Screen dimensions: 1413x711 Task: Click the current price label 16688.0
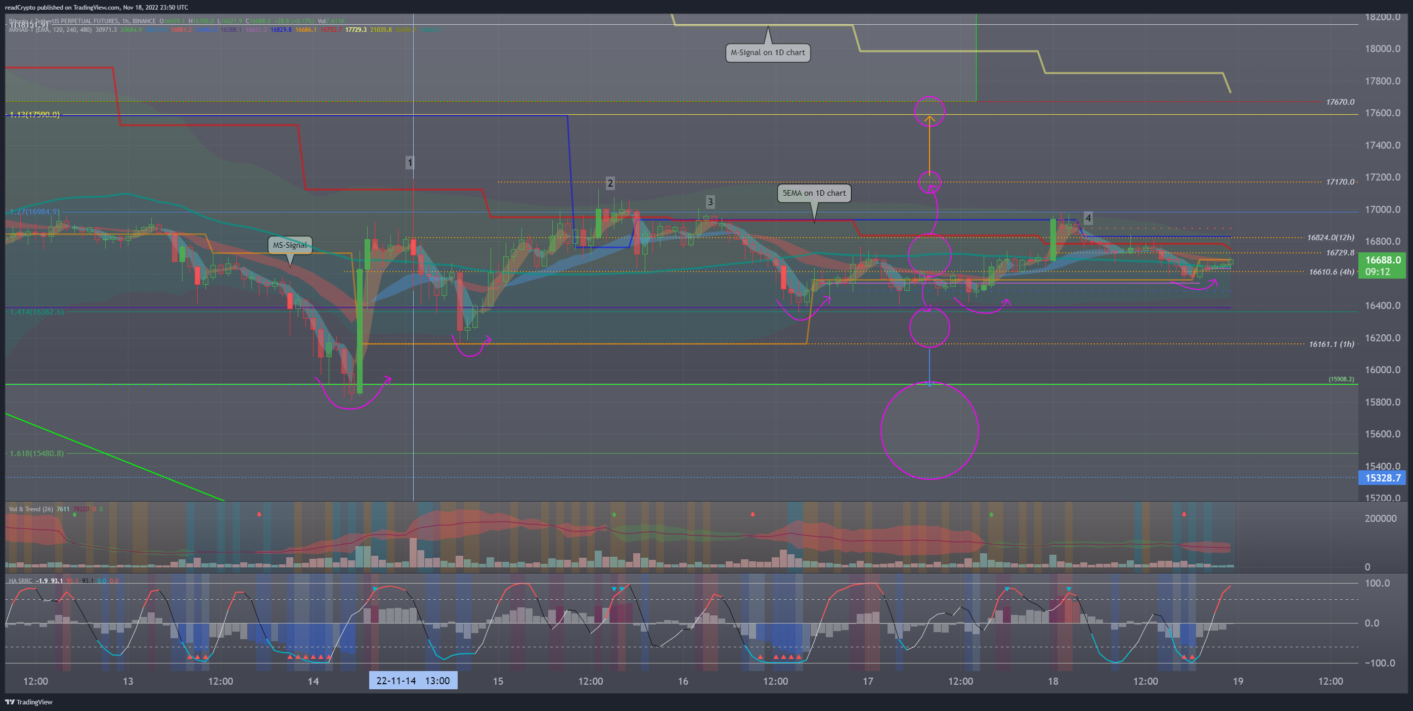[x=1382, y=265]
